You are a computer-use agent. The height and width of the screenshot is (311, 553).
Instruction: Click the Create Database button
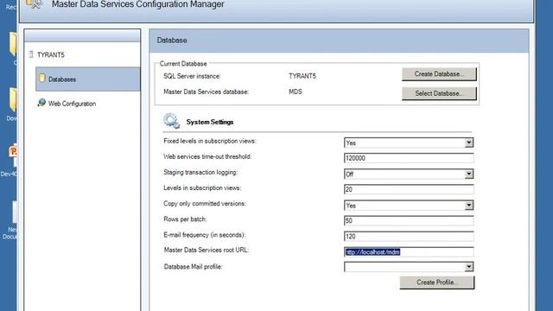439,74
